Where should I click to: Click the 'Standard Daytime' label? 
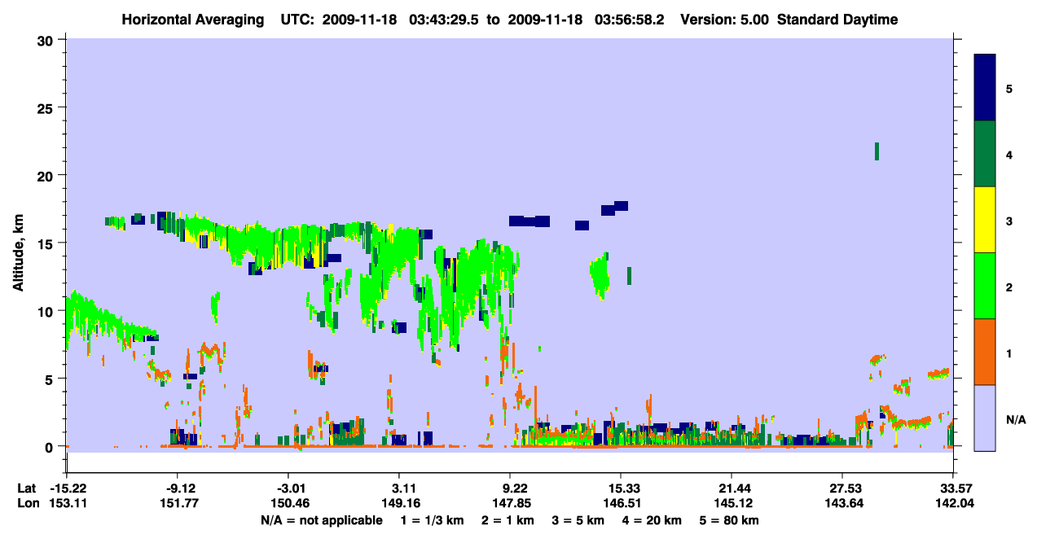(x=837, y=20)
